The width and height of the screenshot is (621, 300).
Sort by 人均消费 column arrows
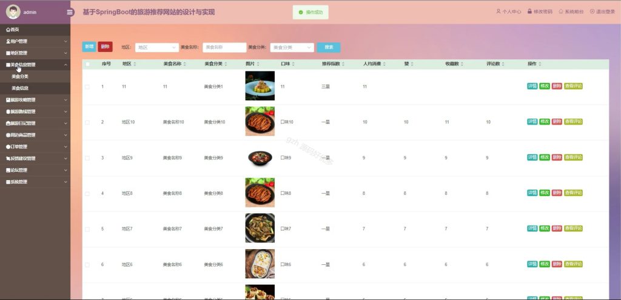click(x=384, y=64)
